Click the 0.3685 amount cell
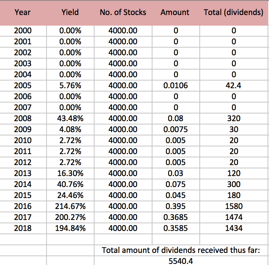 pyautogui.click(x=176, y=217)
